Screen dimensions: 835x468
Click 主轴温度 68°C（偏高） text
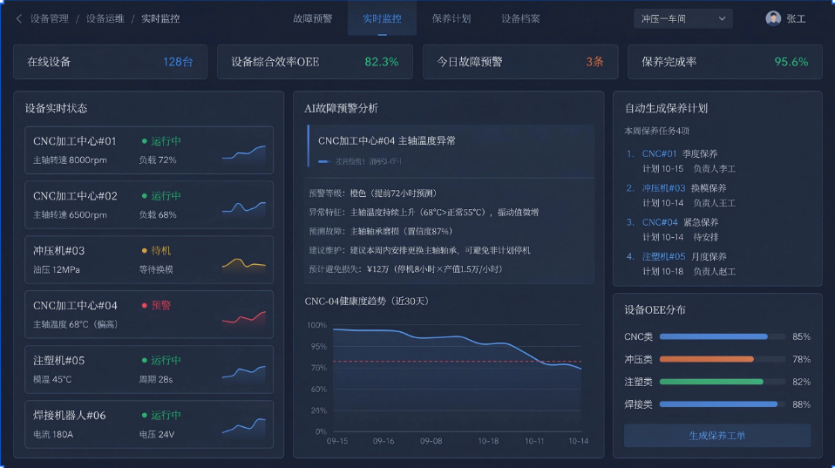click(x=76, y=324)
